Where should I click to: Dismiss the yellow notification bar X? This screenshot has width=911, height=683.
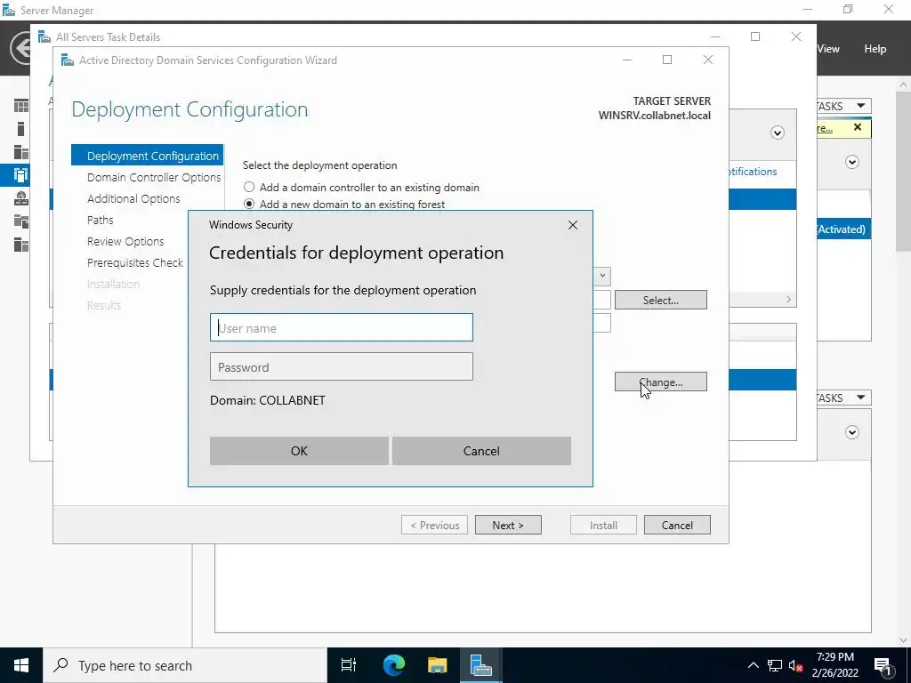point(857,127)
